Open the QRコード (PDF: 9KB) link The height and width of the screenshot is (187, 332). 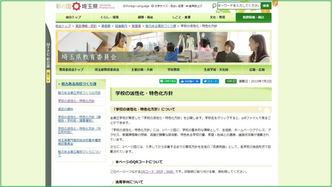[157, 172]
